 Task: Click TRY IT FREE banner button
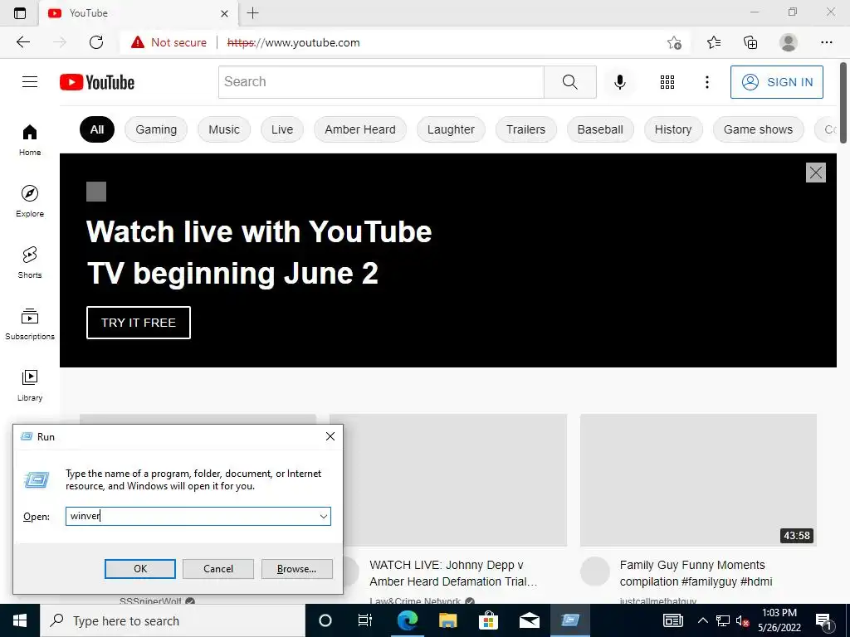pos(139,323)
